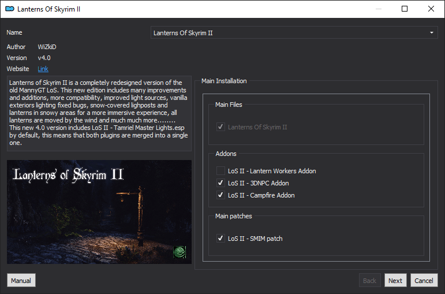Click the LoS II - SMIM patch label

click(x=255, y=239)
